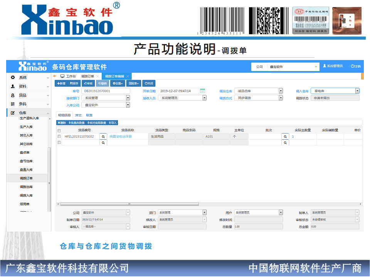This screenshot has width=370, height=277.
Task: Open the 高露洁电动牙刷 product link
Action: [121, 136]
